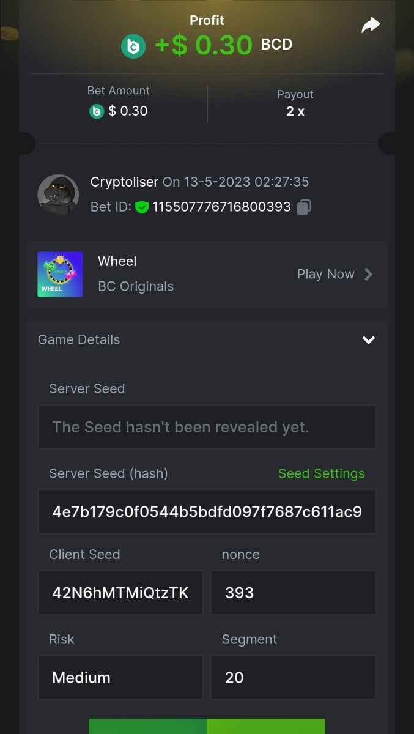Screen dimensions: 414x734
Task: Select the Server Seed hash field
Action: 207,511
